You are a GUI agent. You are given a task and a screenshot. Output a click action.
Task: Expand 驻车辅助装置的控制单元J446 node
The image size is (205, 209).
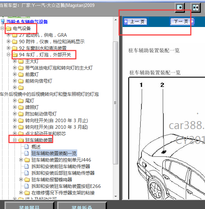pos(21,160)
